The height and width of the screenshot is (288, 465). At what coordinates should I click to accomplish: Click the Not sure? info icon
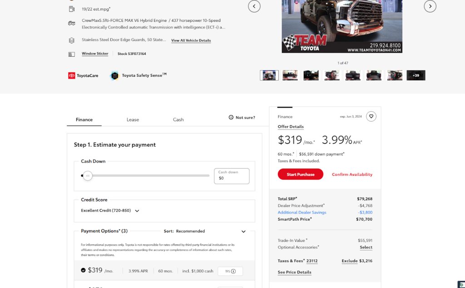[231, 118]
